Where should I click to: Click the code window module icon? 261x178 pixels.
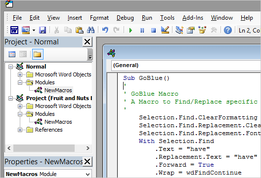point(112,53)
